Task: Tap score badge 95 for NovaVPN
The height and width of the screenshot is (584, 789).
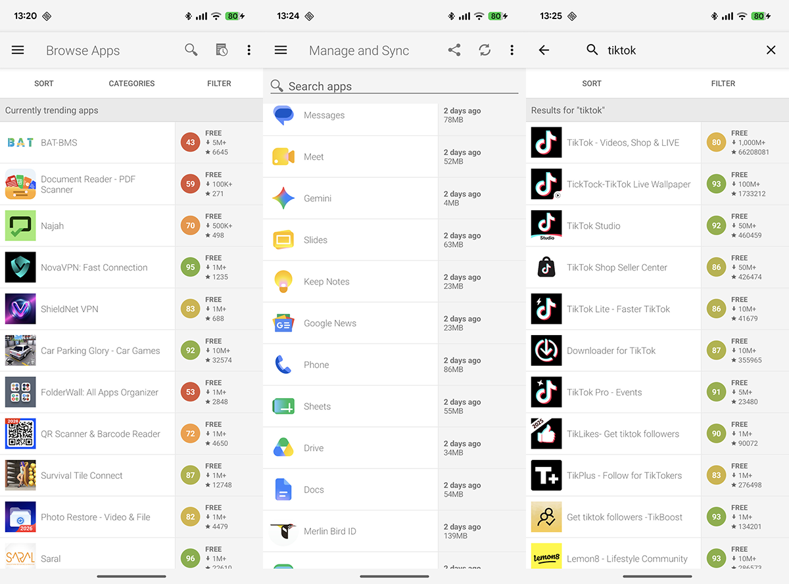Action: (x=190, y=267)
